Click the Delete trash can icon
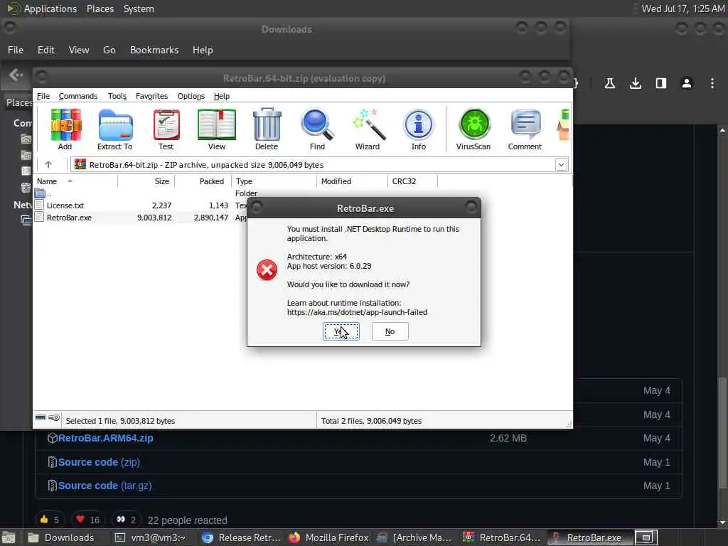This screenshot has height=546, width=728. pos(267,129)
